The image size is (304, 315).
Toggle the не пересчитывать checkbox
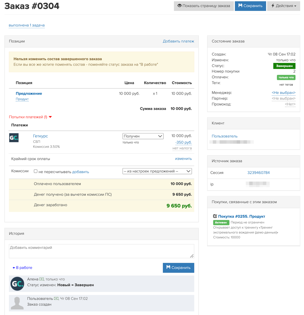coord(36,171)
